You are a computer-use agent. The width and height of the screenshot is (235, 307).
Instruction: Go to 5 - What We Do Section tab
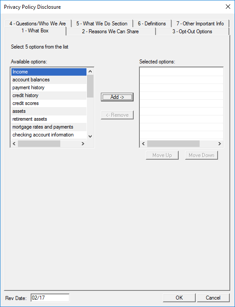coord(102,24)
